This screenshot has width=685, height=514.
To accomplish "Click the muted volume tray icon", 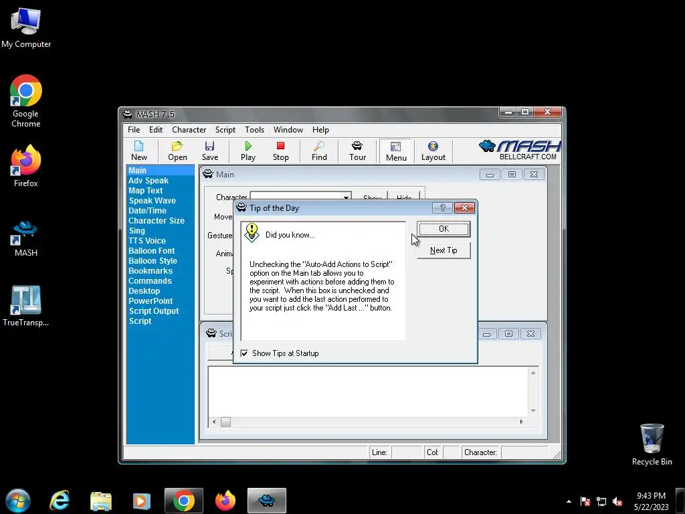I will point(617,502).
